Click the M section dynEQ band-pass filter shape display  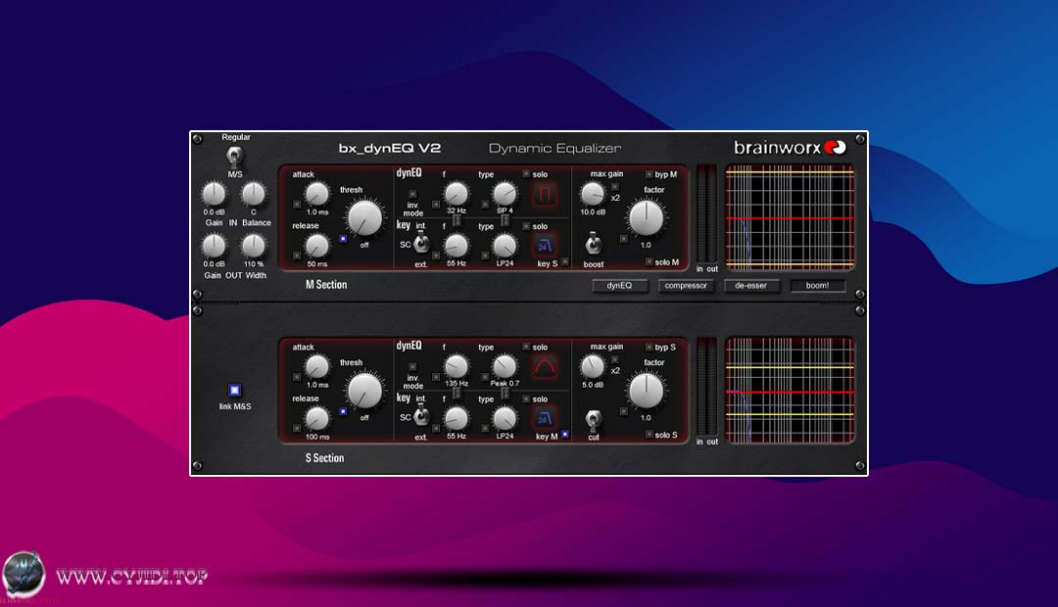coord(546,195)
